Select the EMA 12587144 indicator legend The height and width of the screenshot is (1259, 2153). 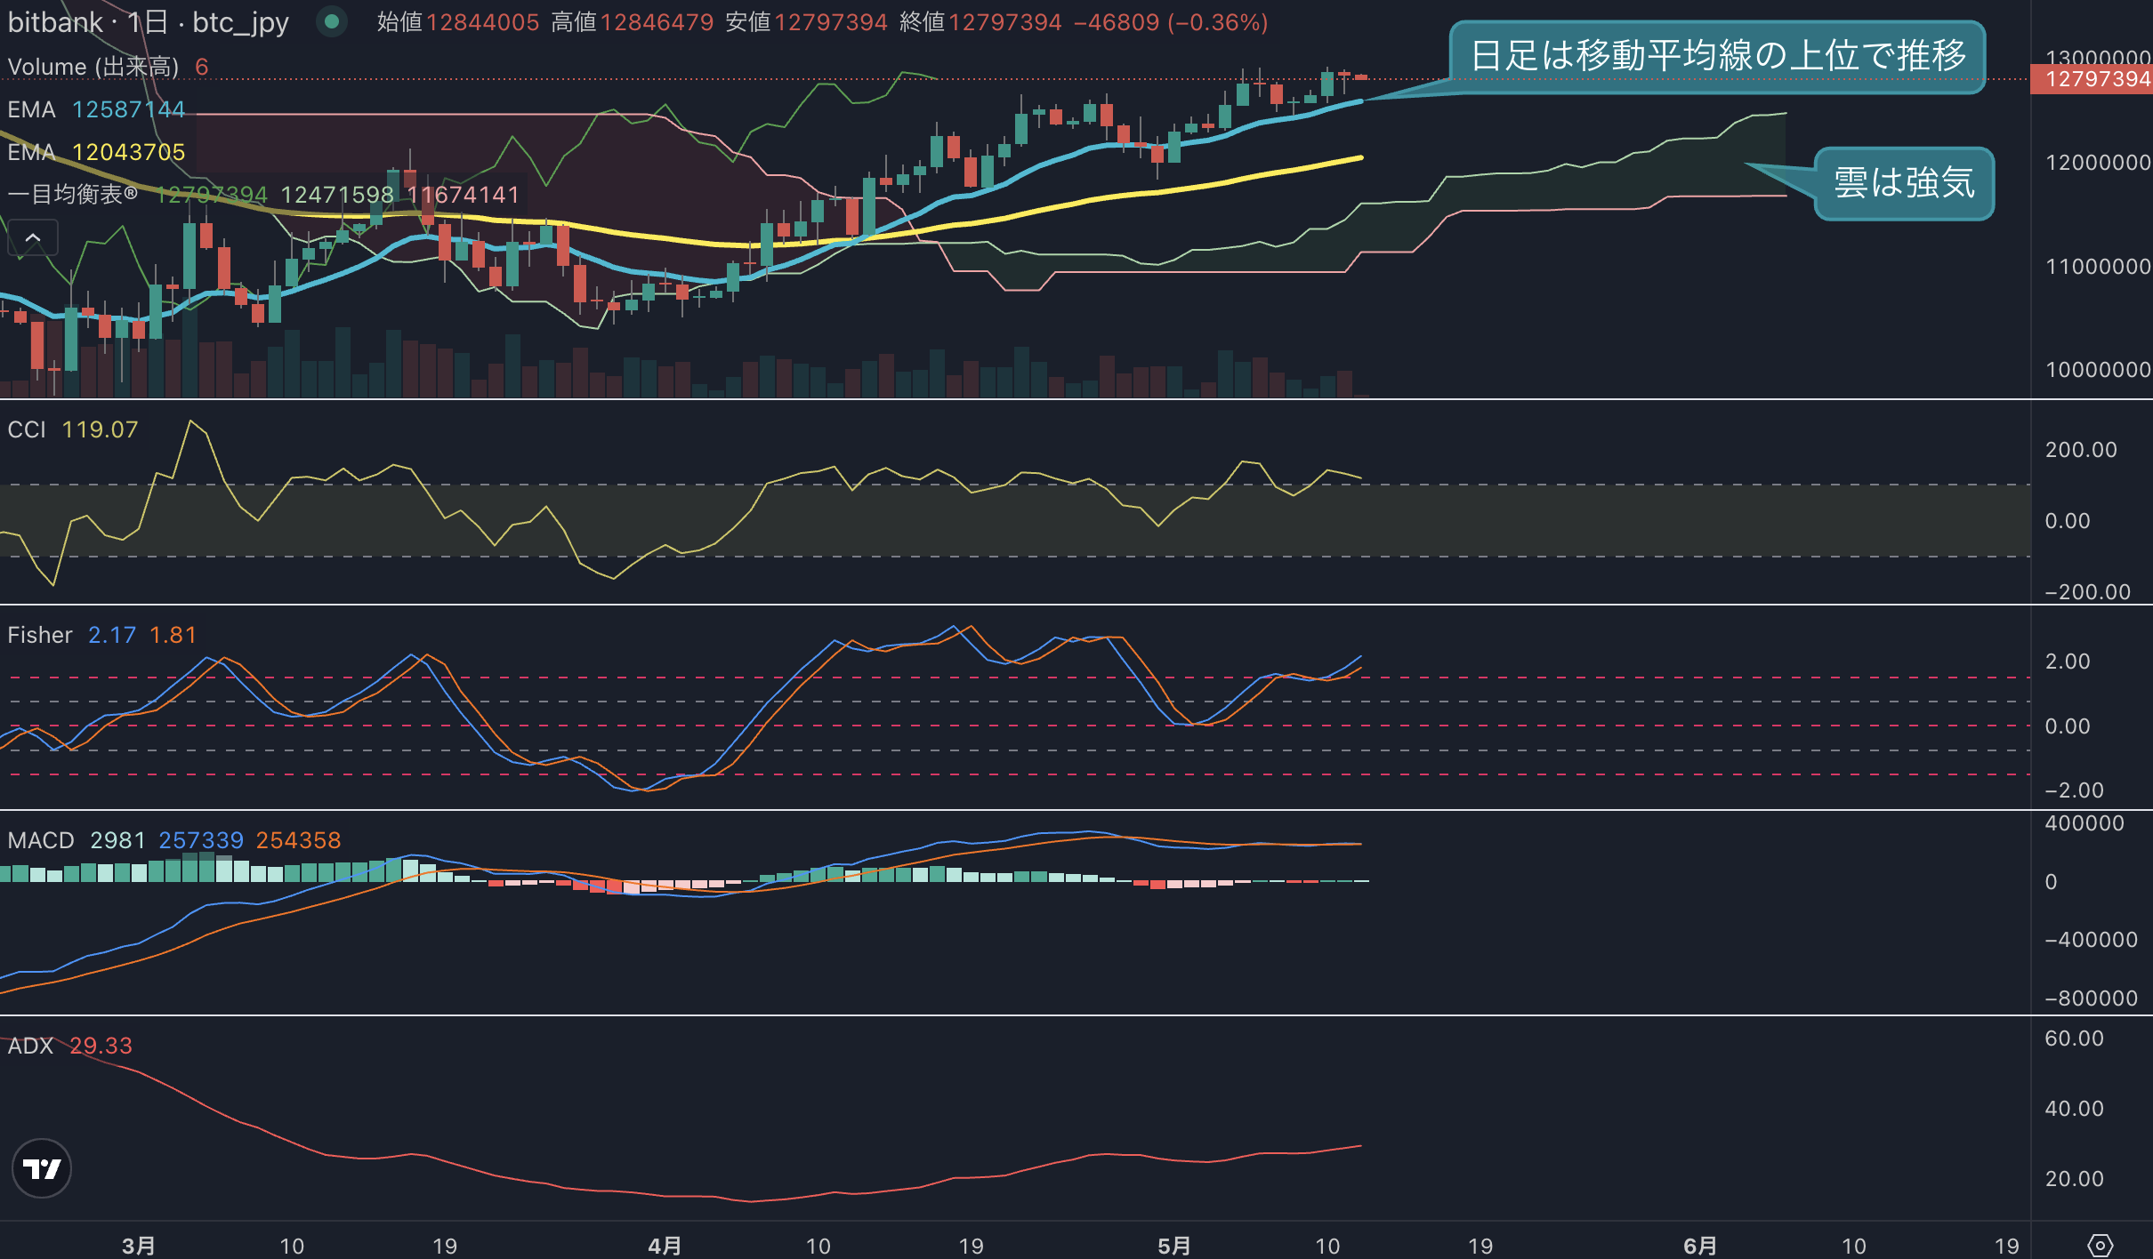point(96,109)
